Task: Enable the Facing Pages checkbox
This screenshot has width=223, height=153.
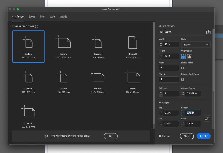Action: tap(183, 68)
